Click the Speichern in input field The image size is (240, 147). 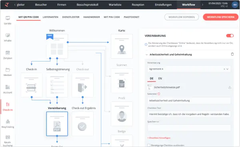189,127
